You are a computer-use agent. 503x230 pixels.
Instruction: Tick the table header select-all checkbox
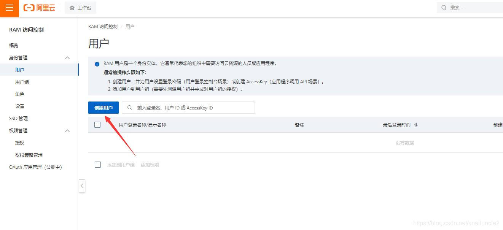click(97, 125)
